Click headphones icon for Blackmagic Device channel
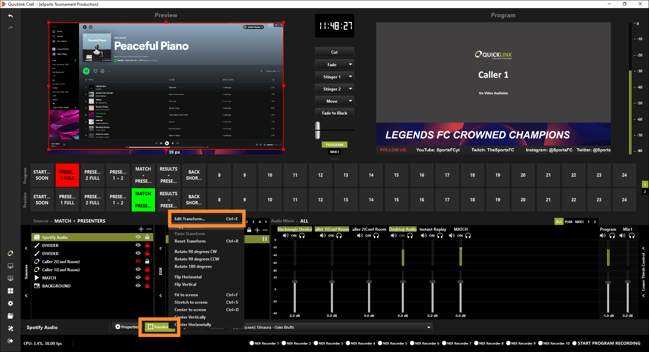This screenshot has height=352, width=649. tap(302, 236)
